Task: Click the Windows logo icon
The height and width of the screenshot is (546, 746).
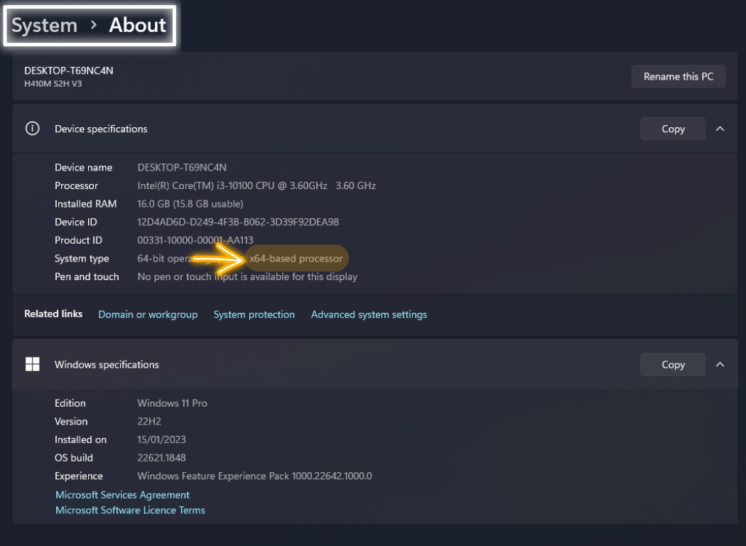Action: pos(32,364)
